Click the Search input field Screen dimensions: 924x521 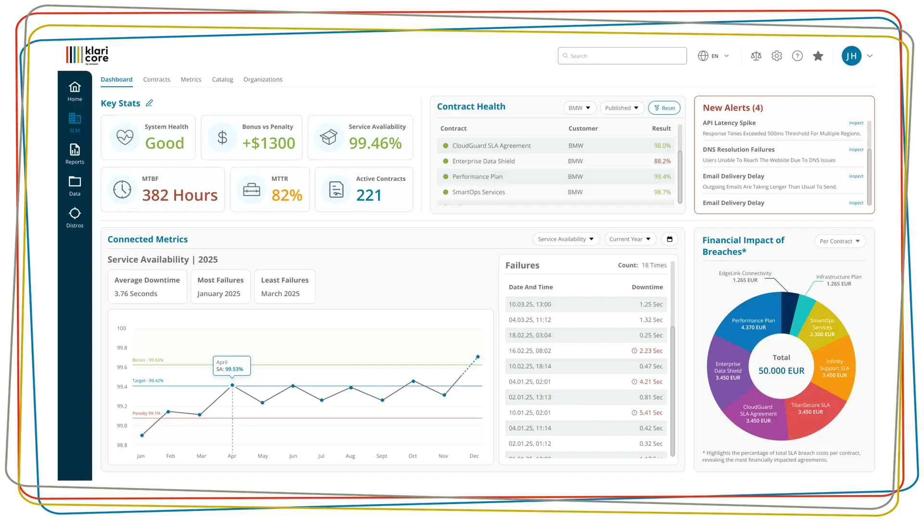pos(622,56)
